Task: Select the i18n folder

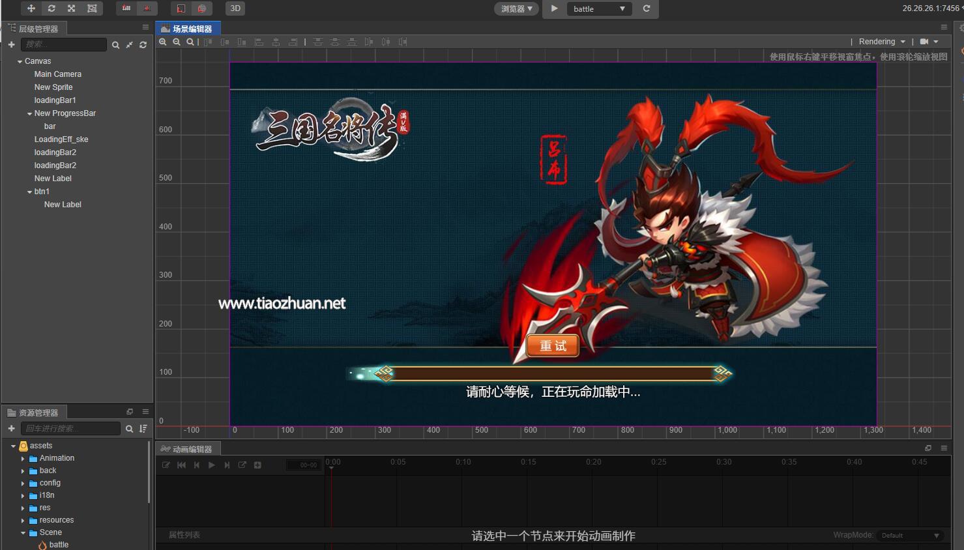Action: click(46, 495)
